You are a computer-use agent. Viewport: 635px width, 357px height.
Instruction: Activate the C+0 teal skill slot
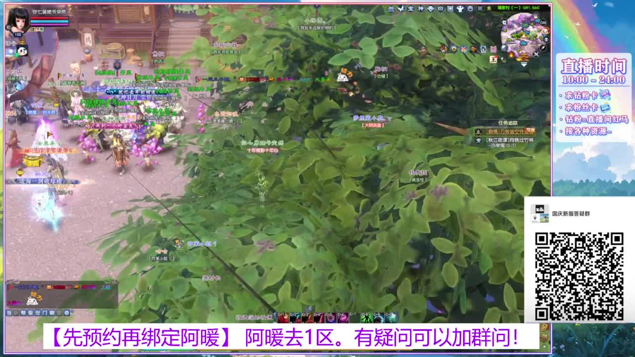click(x=390, y=318)
